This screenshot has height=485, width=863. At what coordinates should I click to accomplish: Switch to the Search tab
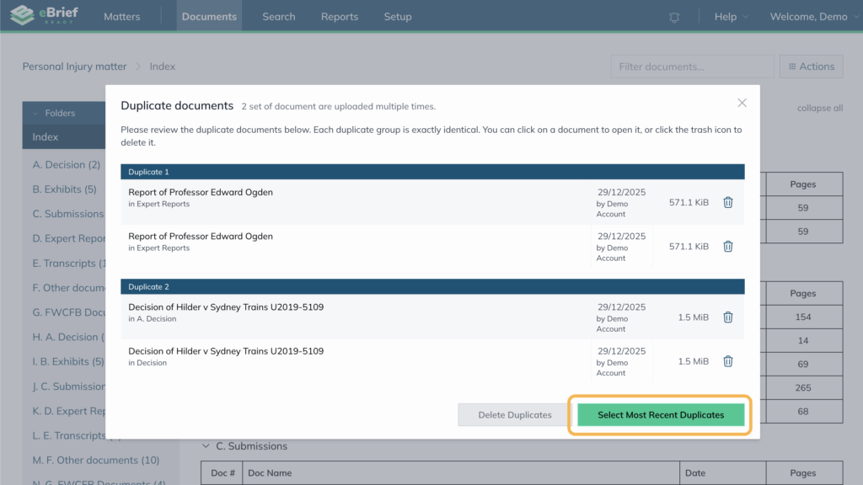coord(278,17)
